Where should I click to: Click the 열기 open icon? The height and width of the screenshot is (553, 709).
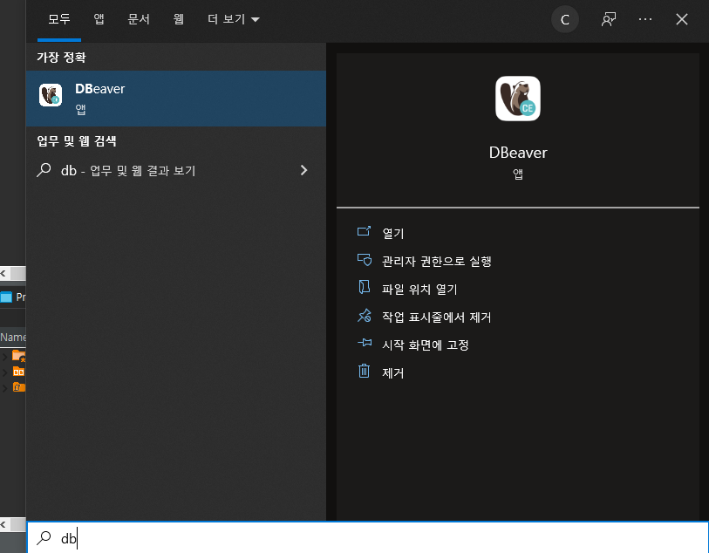(x=364, y=231)
